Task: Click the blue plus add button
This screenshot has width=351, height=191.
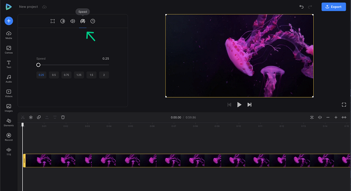Action: coord(9,21)
